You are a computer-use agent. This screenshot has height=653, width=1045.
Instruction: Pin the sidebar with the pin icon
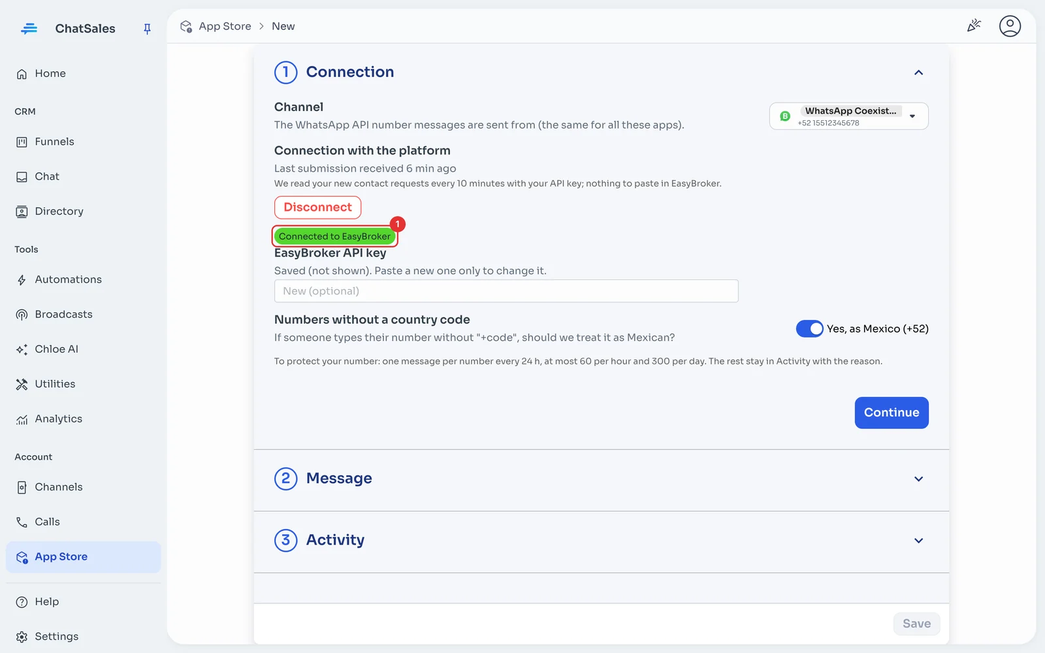(x=147, y=29)
